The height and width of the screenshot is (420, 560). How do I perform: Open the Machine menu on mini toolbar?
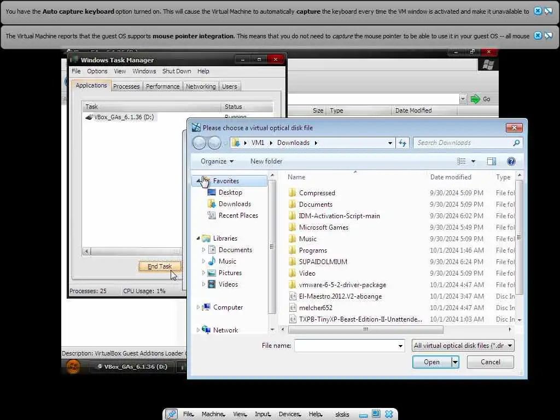tap(213, 415)
